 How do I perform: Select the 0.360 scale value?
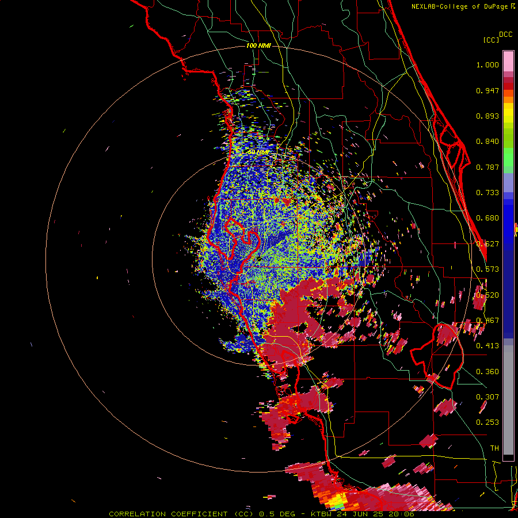pos(487,372)
